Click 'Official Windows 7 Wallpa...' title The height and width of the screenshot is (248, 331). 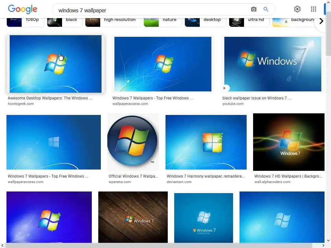click(x=133, y=176)
